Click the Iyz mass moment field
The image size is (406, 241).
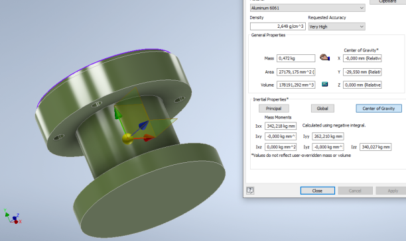click(x=328, y=147)
